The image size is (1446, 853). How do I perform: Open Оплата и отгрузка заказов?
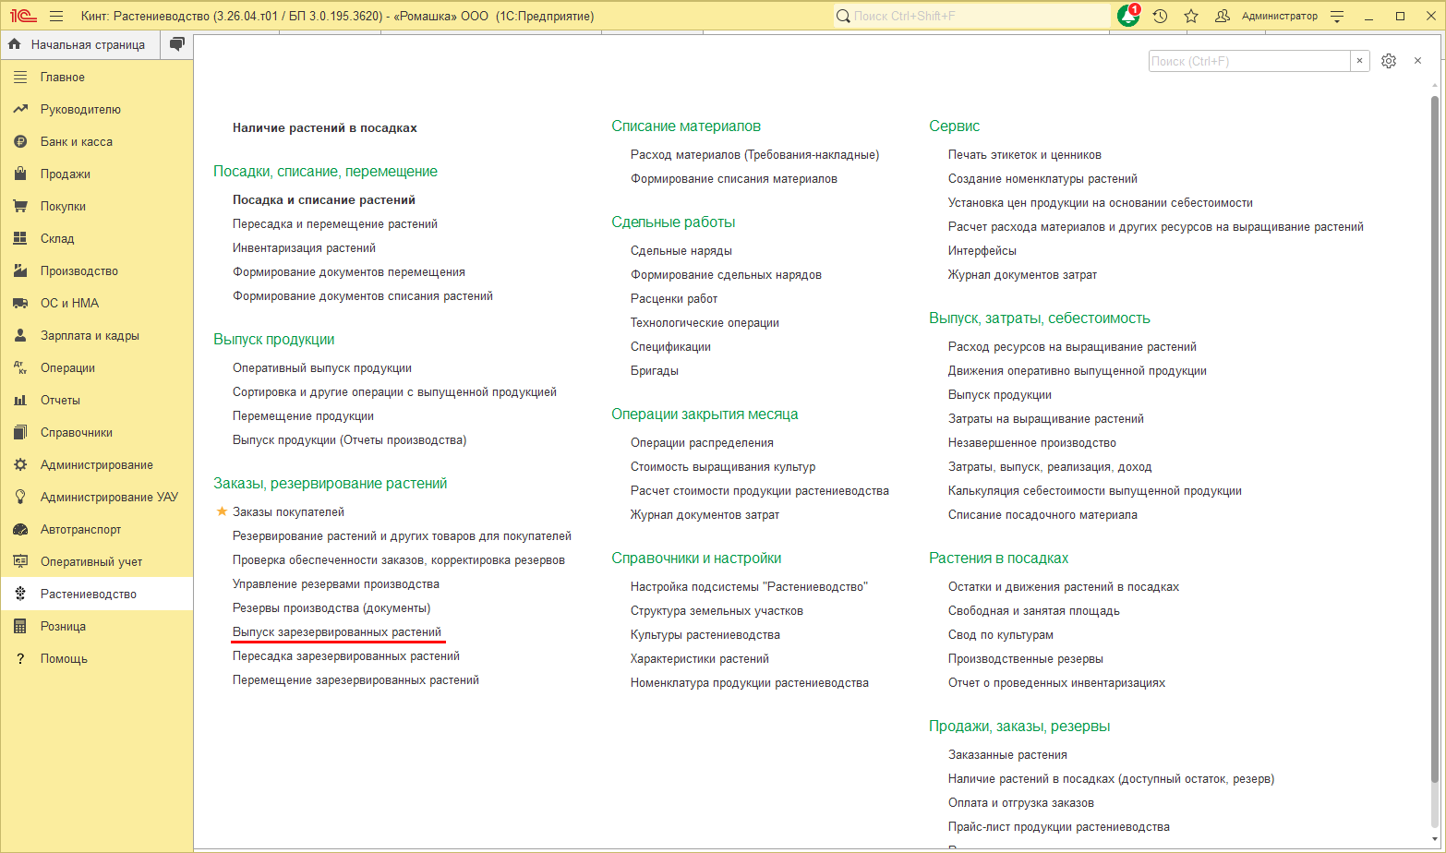(x=1021, y=803)
